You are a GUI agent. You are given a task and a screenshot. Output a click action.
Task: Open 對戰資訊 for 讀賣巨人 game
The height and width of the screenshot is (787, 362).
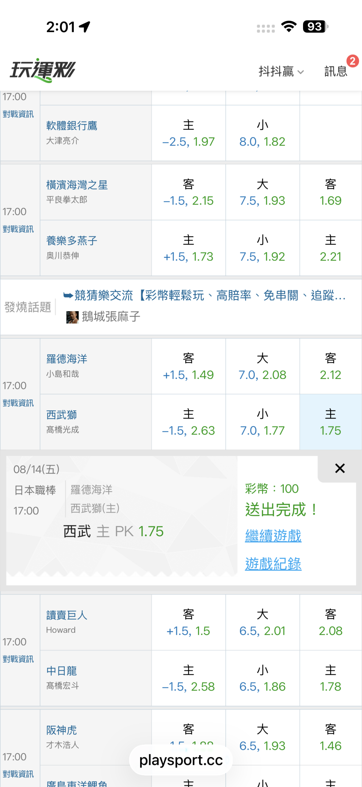point(18,659)
